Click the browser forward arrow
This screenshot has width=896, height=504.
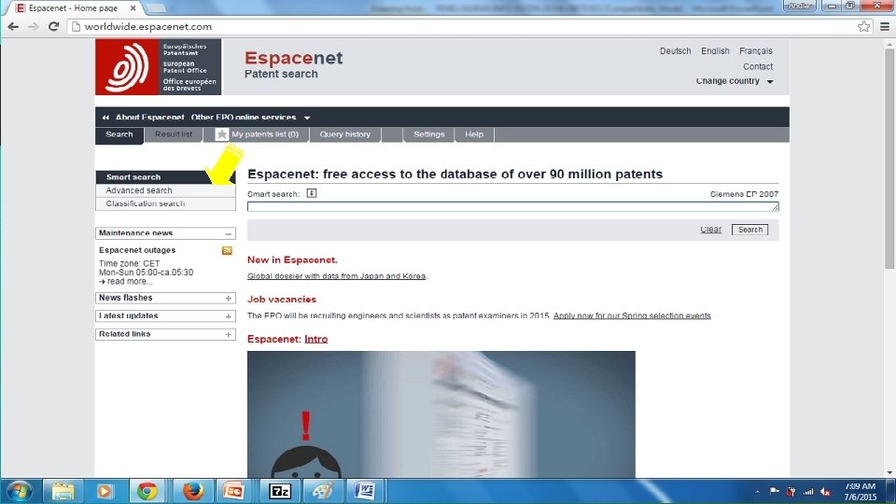pyautogui.click(x=34, y=26)
